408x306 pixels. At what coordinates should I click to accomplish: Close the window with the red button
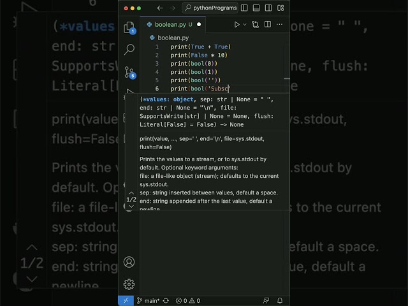[x=126, y=8]
